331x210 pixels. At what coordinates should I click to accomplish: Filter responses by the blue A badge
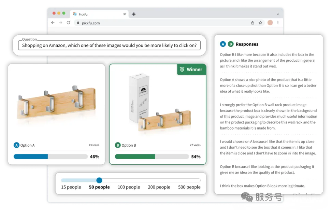(x=223, y=44)
